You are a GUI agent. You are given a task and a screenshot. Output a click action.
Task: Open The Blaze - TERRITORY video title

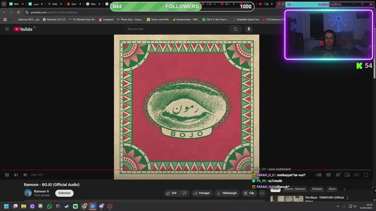pos(324,199)
